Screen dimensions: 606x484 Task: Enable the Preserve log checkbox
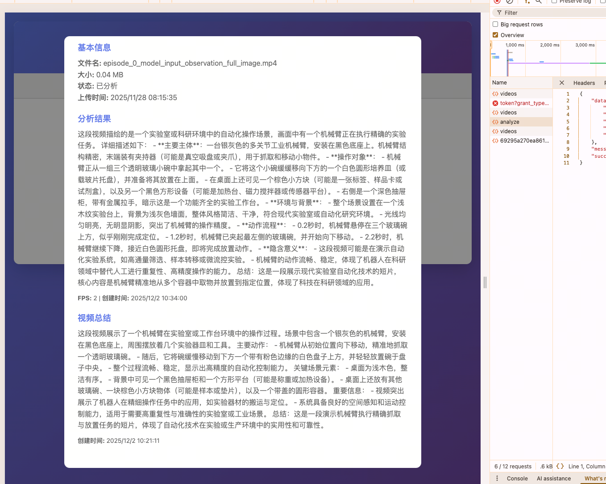[554, 1]
